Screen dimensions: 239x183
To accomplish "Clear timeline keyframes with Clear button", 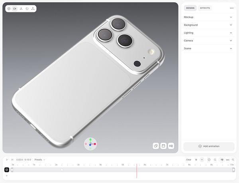I will coord(189,159).
